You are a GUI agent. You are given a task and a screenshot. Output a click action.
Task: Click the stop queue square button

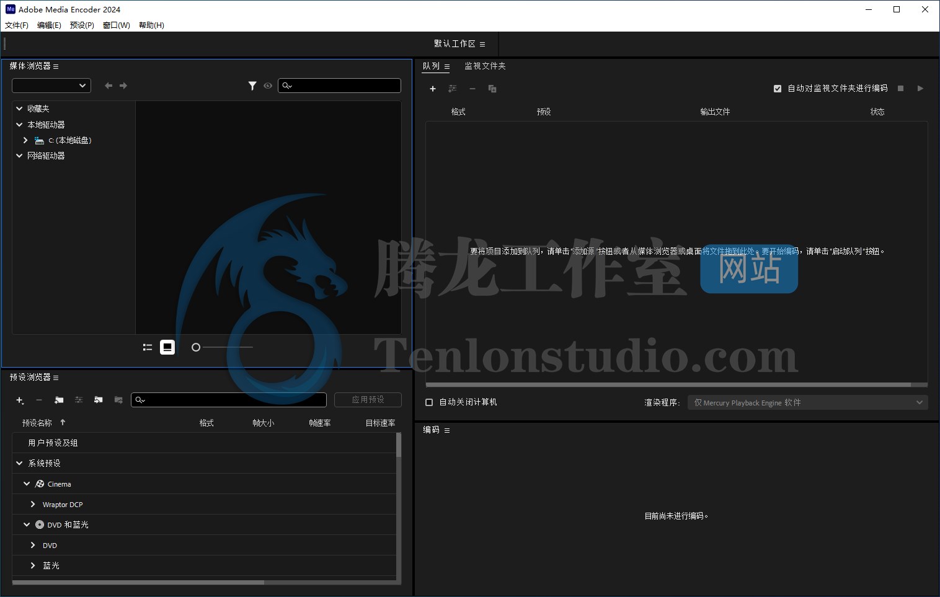click(901, 89)
